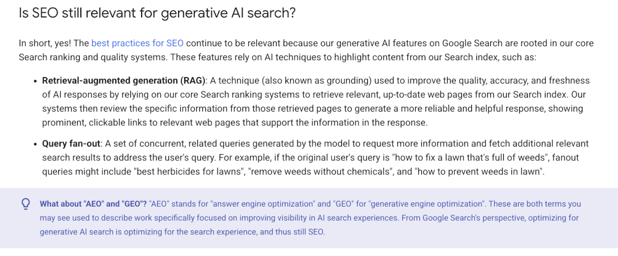Click the "Is SEO still relevant" heading

pyautogui.click(x=157, y=13)
